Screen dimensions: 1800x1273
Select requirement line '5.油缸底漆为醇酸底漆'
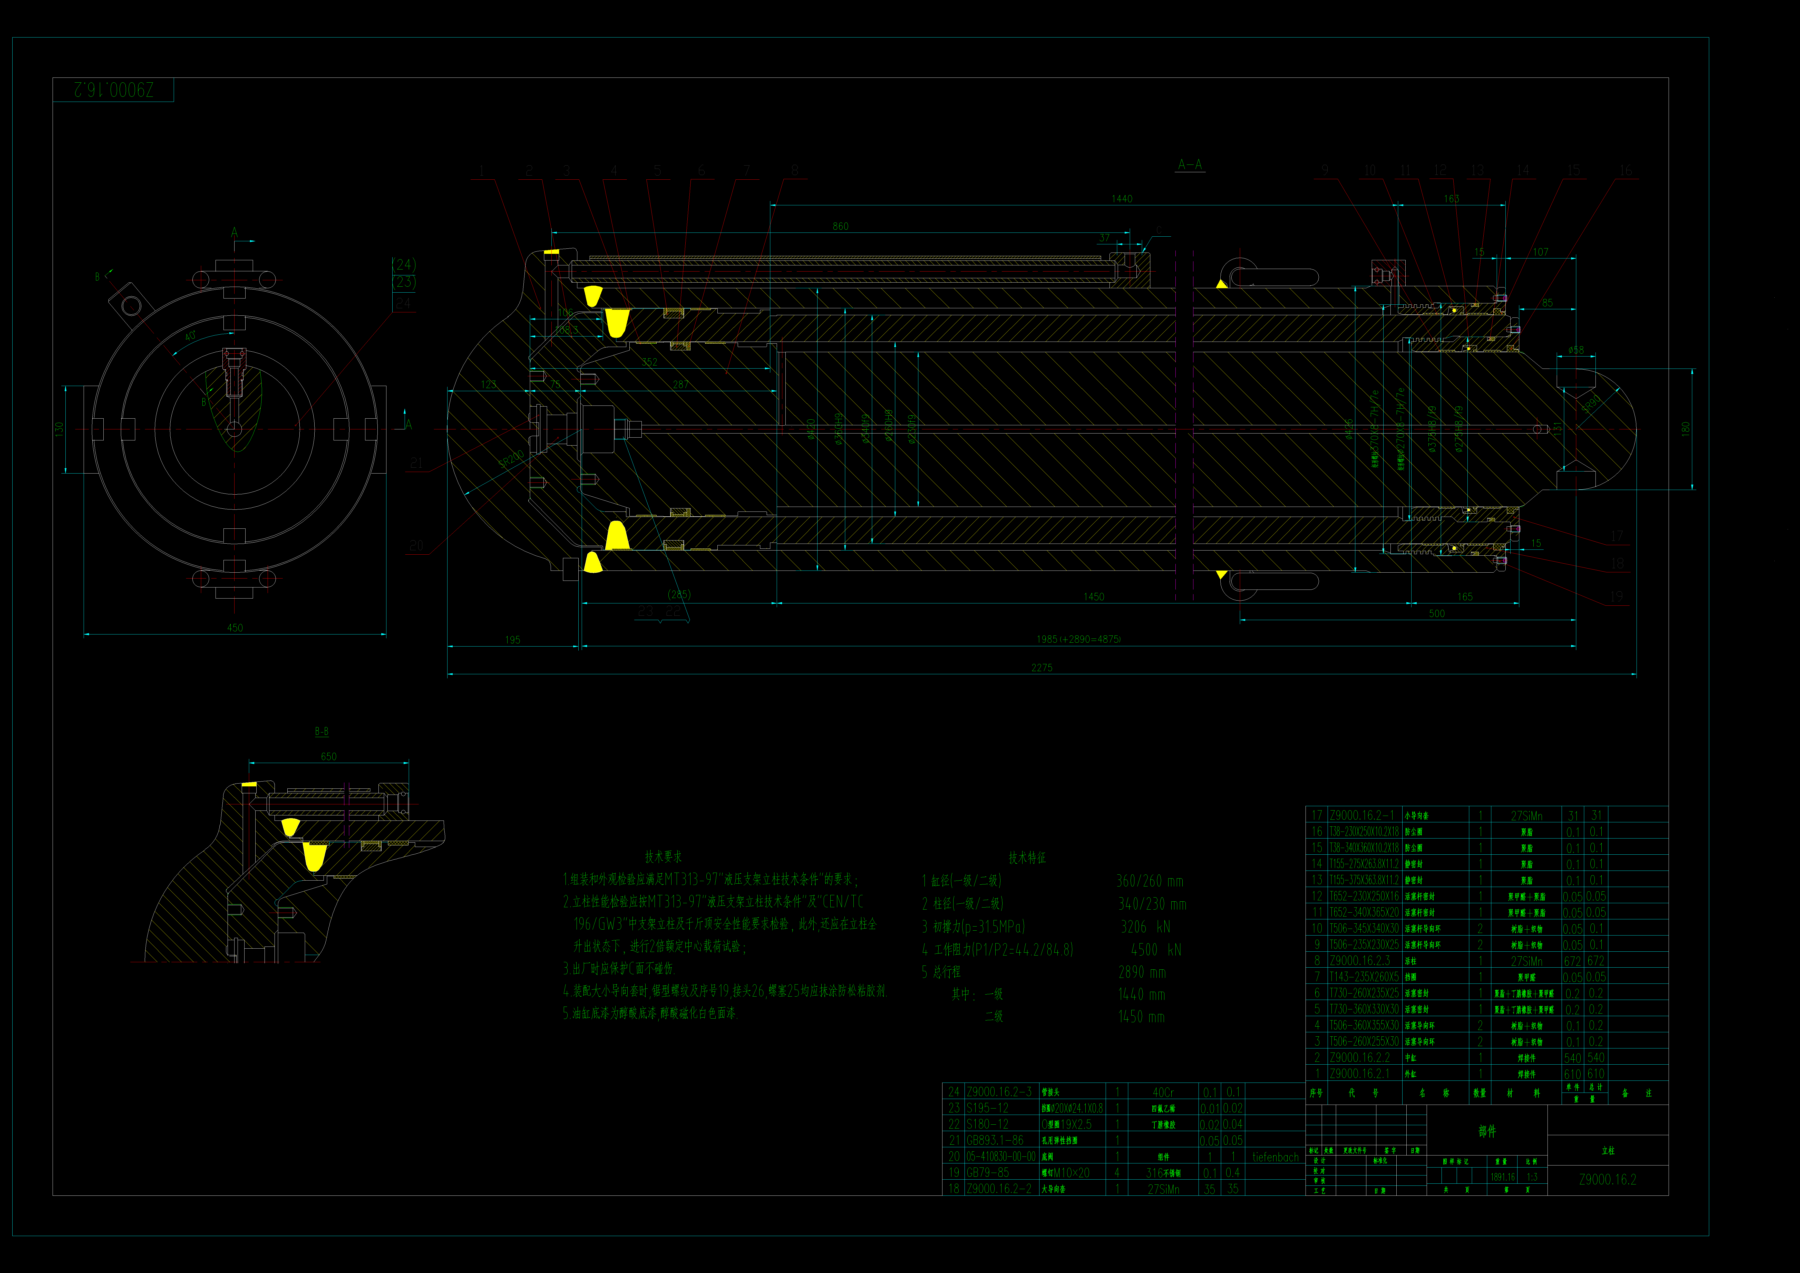651,1013
